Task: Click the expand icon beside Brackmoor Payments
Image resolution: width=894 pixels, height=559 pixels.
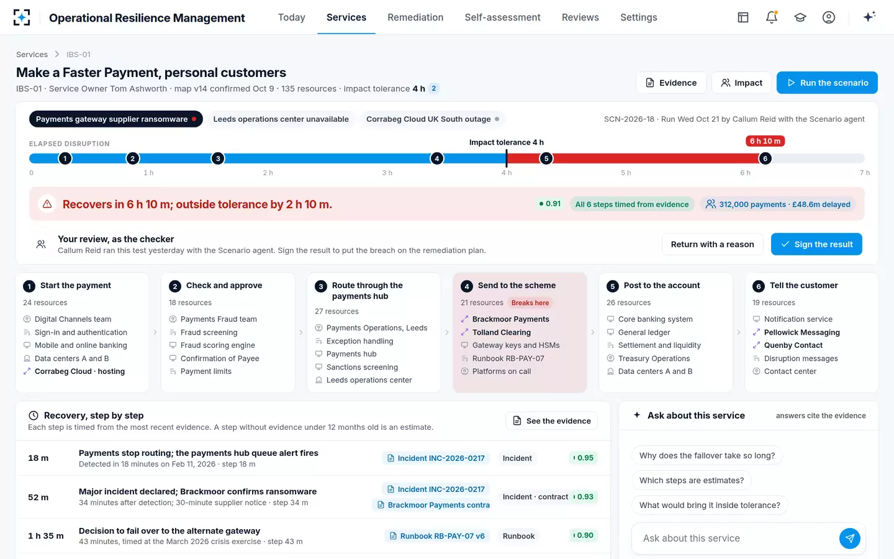Action: click(464, 319)
